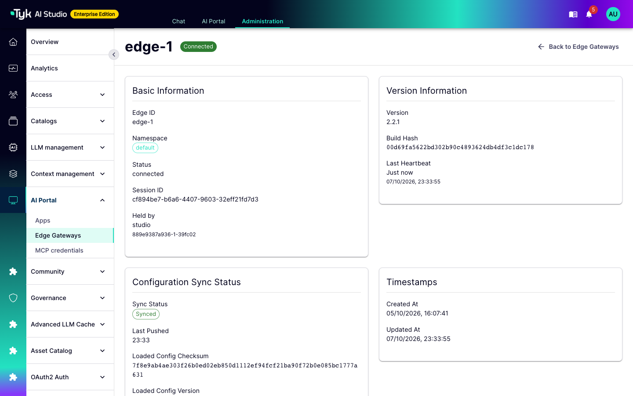Select the AI Portal screen icon
This screenshot has height=396, width=633.
coord(13,200)
